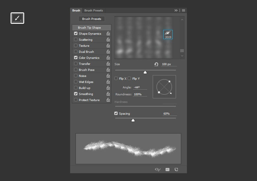Click the Brush Presets button
Screen dimensions: 257x181
[x=92, y=19]
